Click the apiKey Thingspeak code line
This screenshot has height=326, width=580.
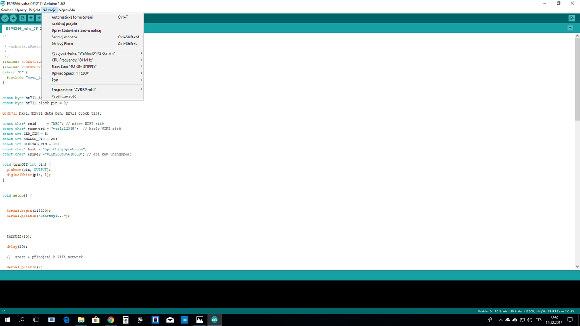[67, 154]
